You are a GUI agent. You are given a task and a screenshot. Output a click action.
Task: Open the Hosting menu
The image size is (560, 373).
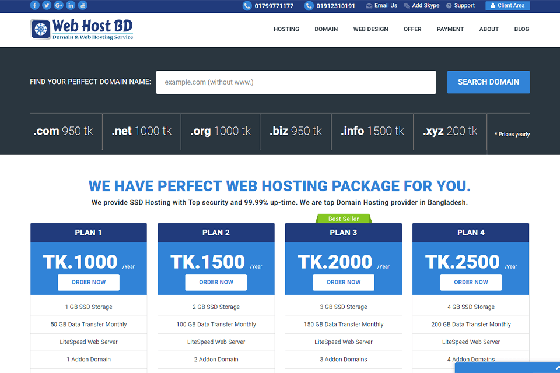coord(286,29)
